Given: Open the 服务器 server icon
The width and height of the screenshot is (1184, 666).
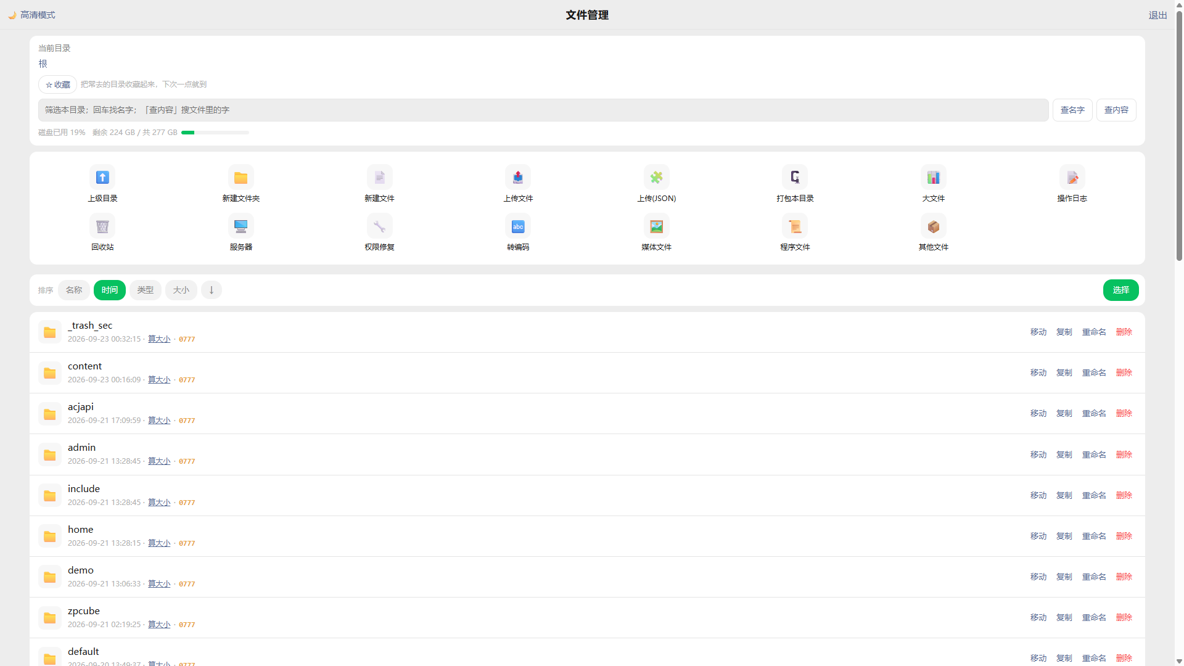Looking at the screenshot, I should click(x=240, y=226).
